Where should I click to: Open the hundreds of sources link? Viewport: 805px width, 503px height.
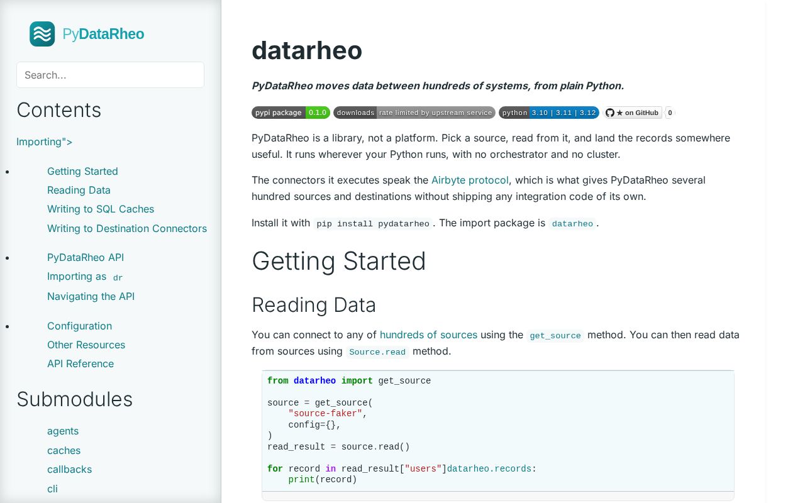coord(428,334)
